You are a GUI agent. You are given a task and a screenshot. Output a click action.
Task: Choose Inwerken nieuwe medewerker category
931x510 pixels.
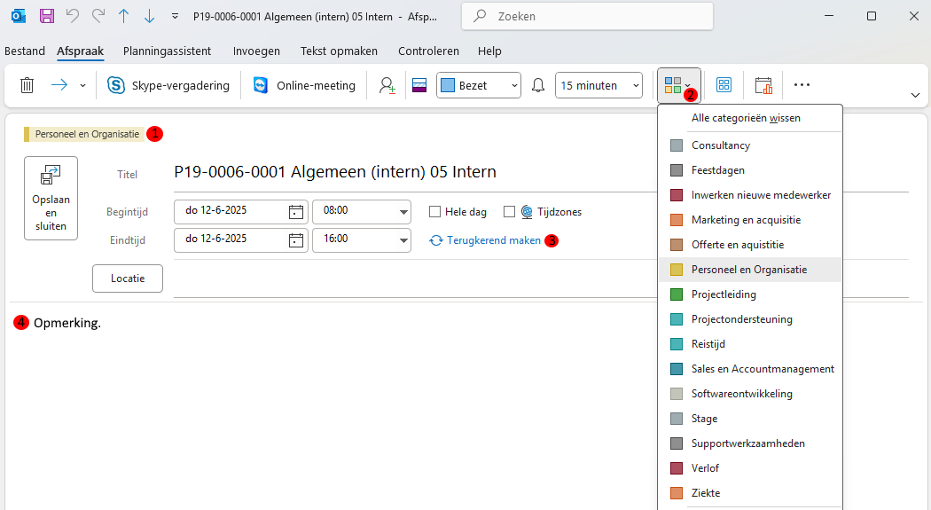[750, 195]
